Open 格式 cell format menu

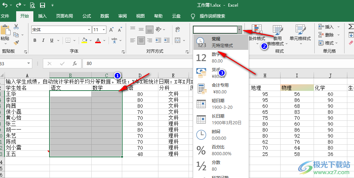[328, 43]
